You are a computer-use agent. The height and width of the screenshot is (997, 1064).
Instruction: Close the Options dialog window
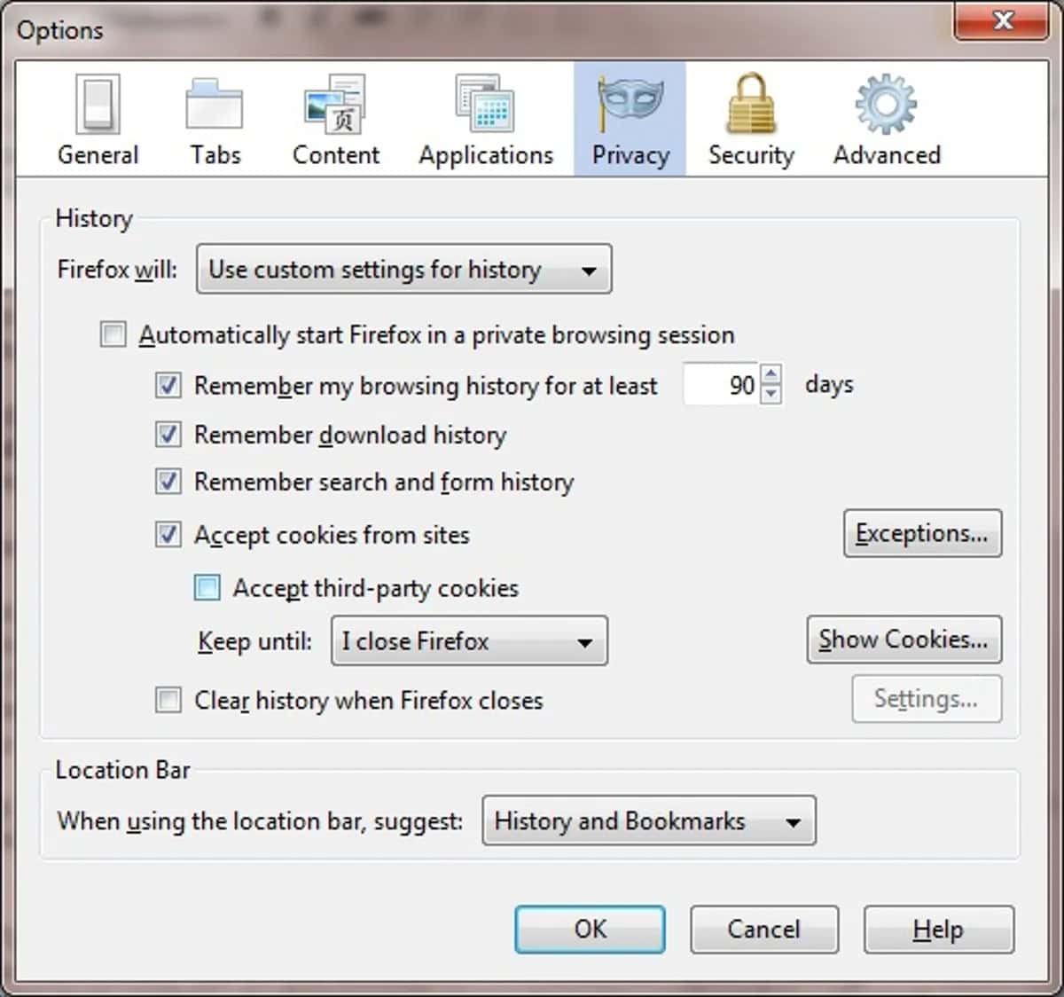click(x=1003, y=21)
